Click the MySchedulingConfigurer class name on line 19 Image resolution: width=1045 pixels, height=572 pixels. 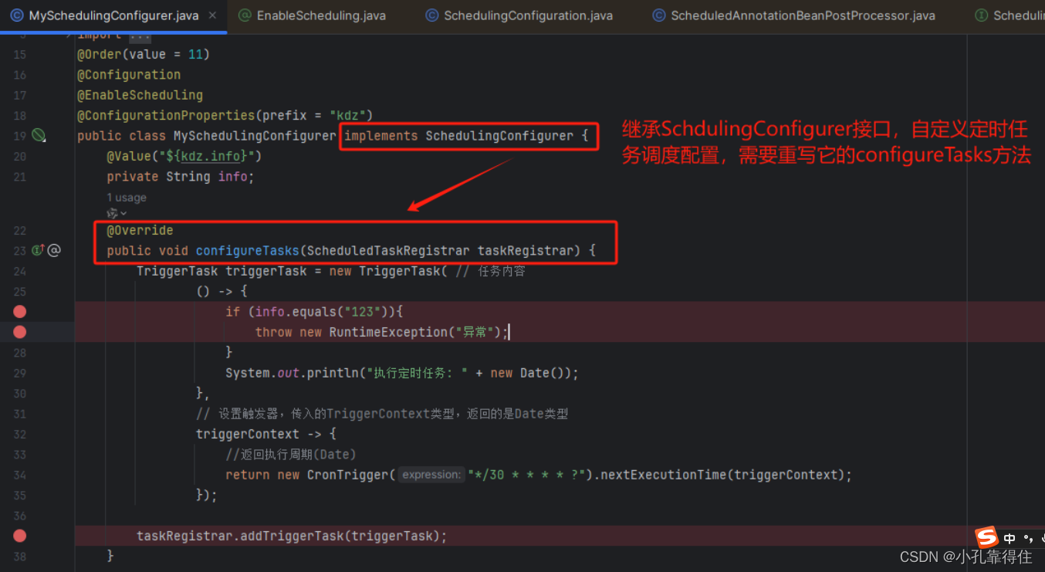coord(255,136)
